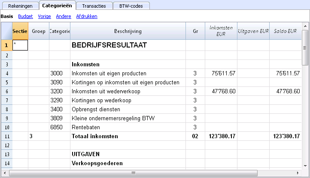Click the vertical scrollbar down arrow
The image size is (310, 178).
pyautogui.click(x=305, y=166)
